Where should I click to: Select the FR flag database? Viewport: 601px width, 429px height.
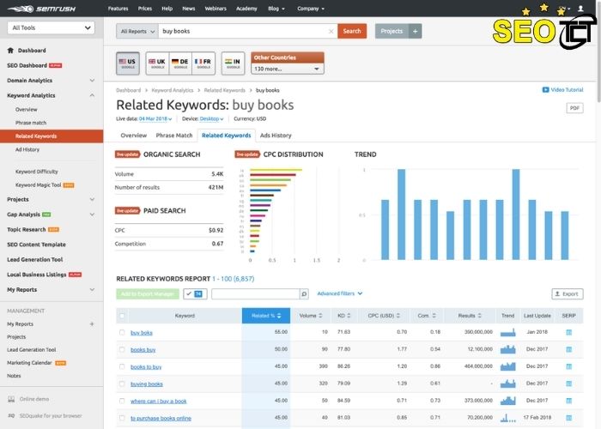203,63
